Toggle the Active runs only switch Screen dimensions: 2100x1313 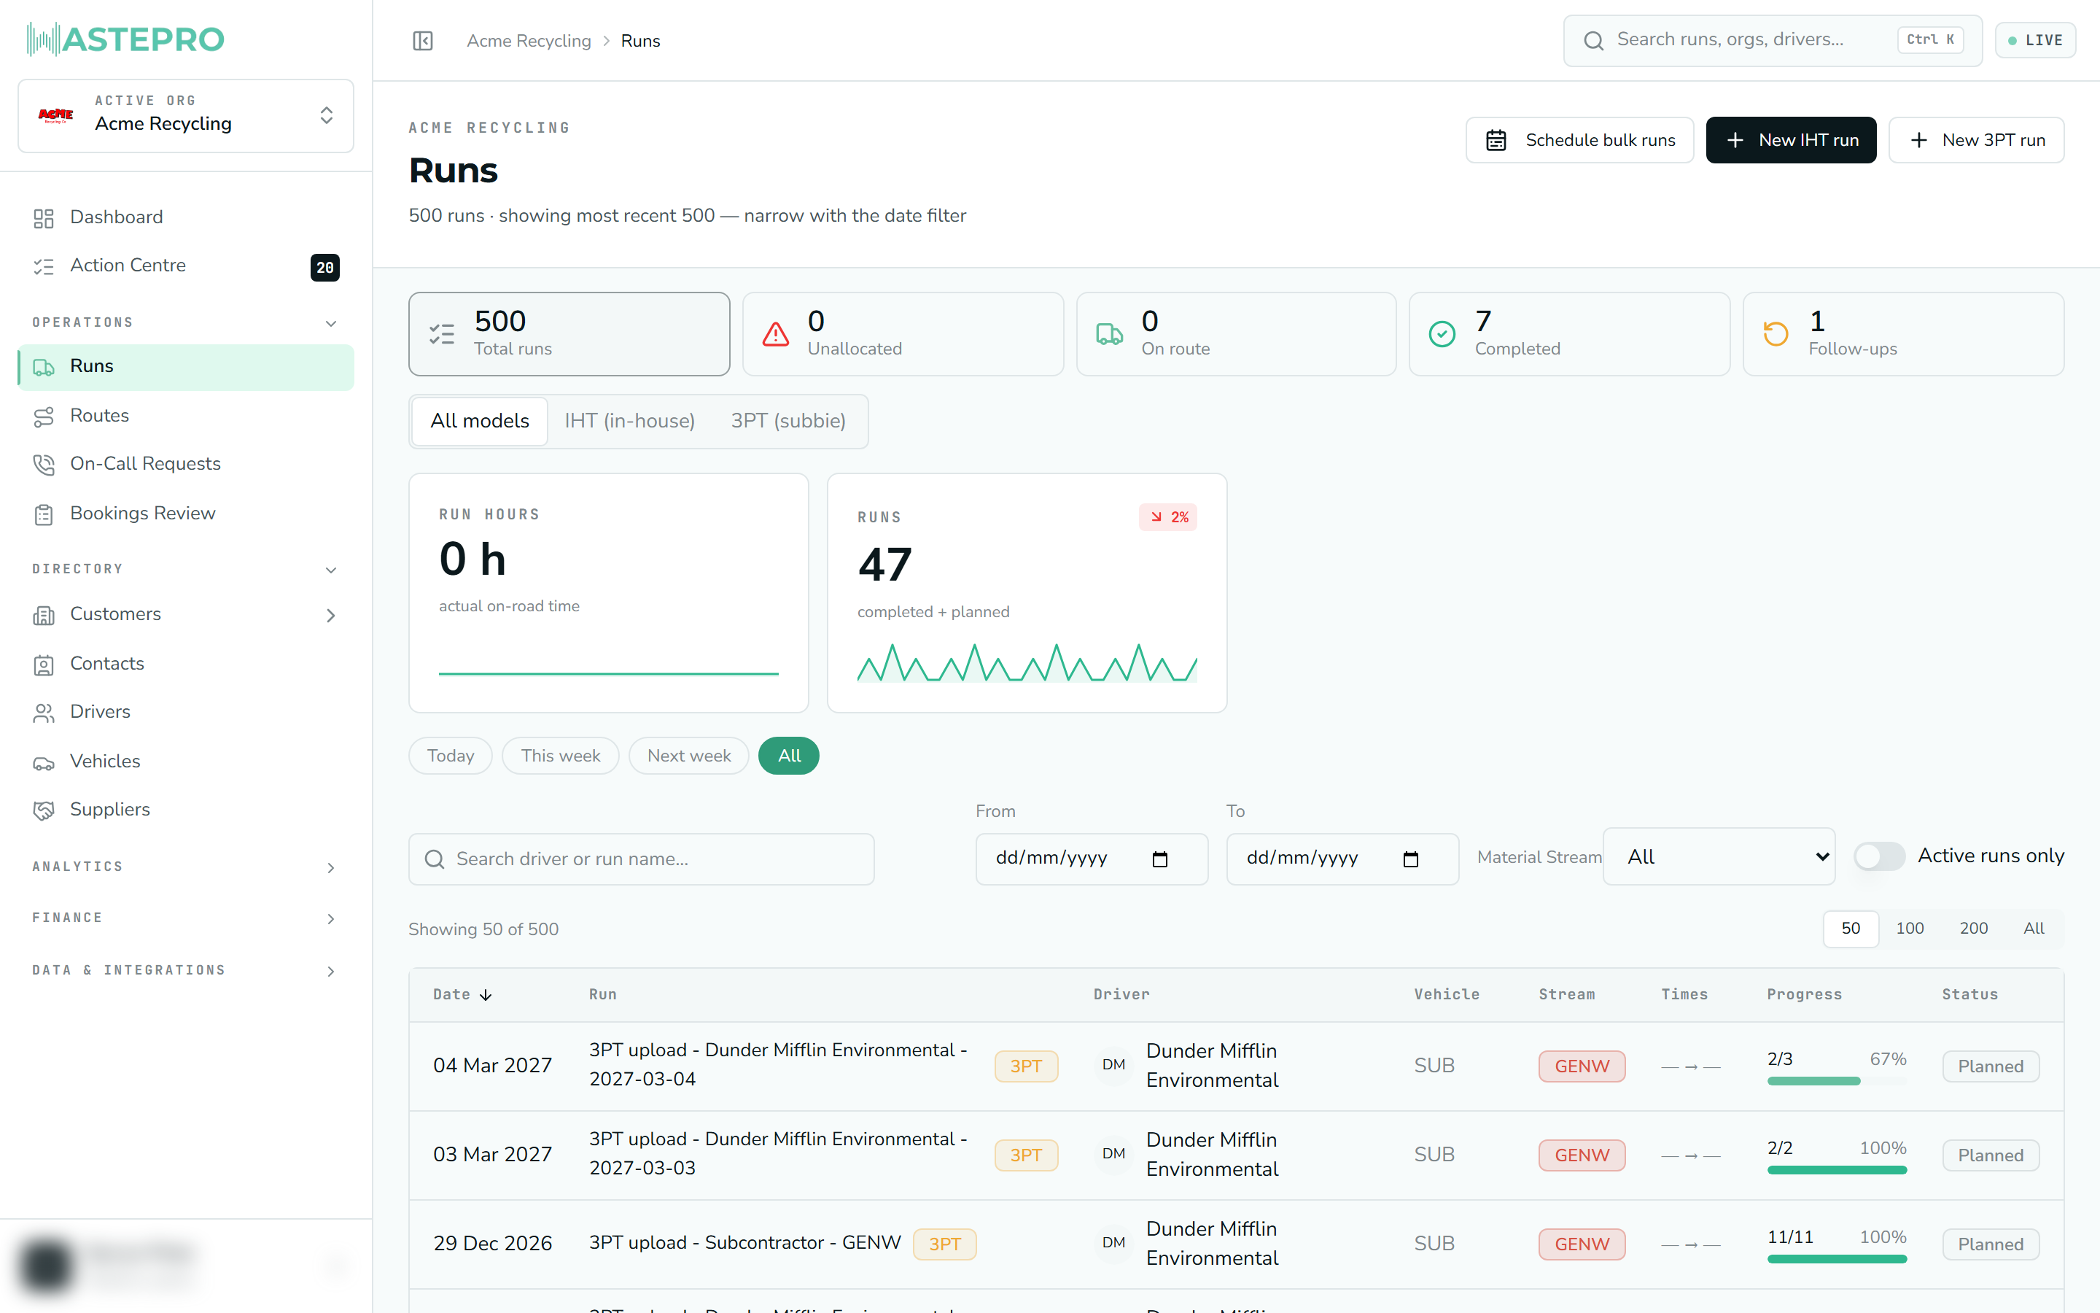pos(1879,856)
